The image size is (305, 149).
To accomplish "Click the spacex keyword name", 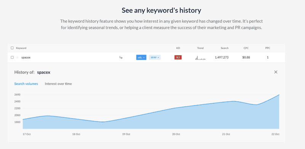I will pyautogui.click(x=26, y=58).
